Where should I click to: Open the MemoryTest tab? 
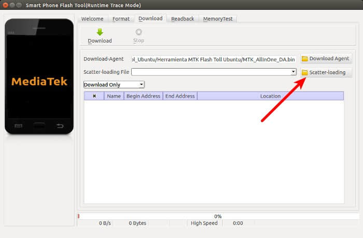pyautogui.click(x=218, y=19)
